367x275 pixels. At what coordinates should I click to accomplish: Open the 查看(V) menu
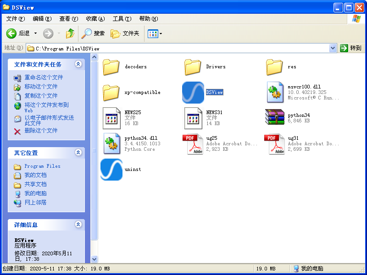tap(69, 19)
